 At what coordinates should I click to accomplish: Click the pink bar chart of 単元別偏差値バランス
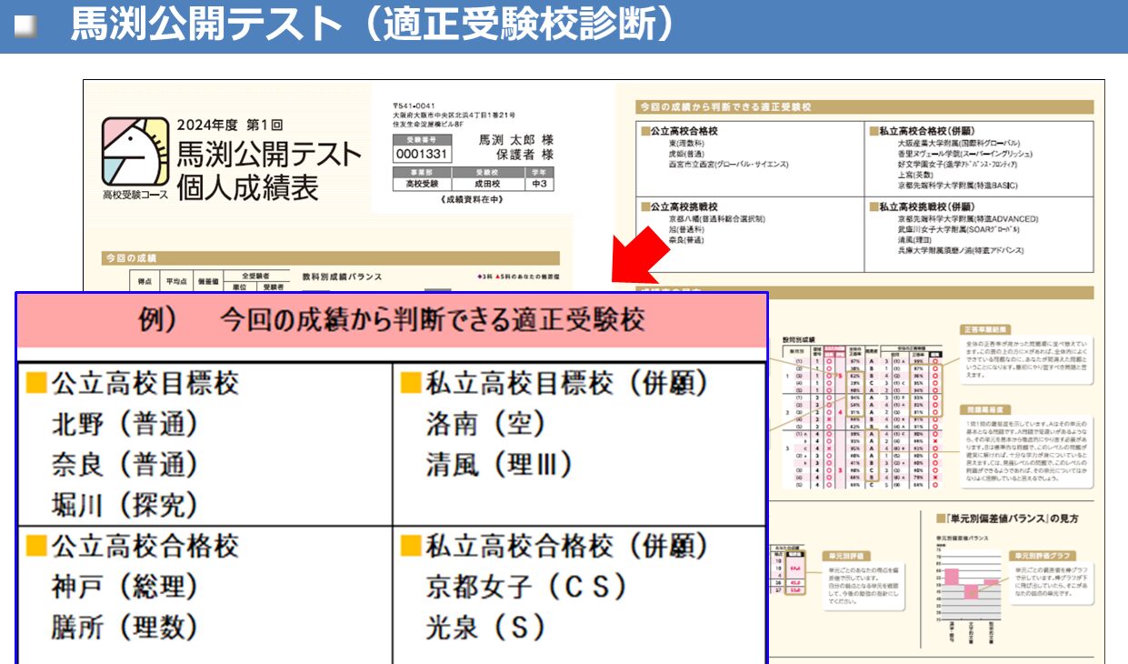pos(971,585)
